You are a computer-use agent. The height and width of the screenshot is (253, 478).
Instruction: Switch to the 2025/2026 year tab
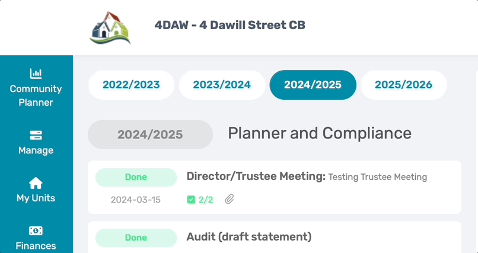point(404,85)
